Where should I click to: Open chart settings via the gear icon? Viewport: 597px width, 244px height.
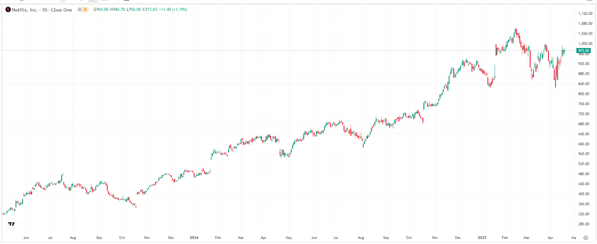[x=586, y=238]
